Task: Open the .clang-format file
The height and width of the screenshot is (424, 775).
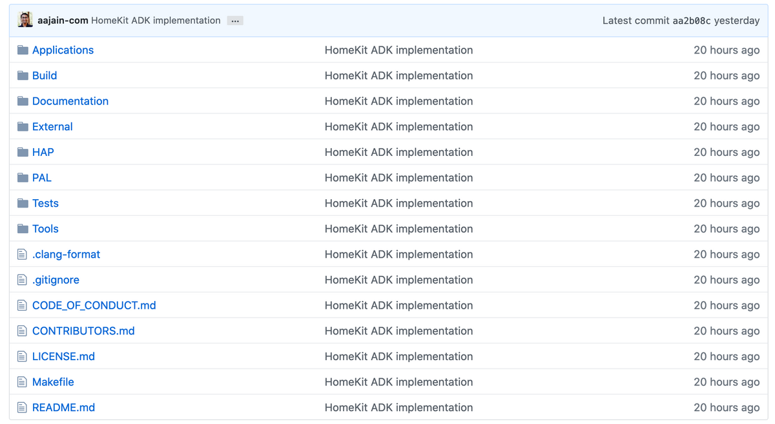Action: [66, 255]
